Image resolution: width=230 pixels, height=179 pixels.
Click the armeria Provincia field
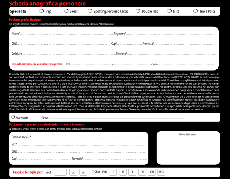tap(115, 159)
